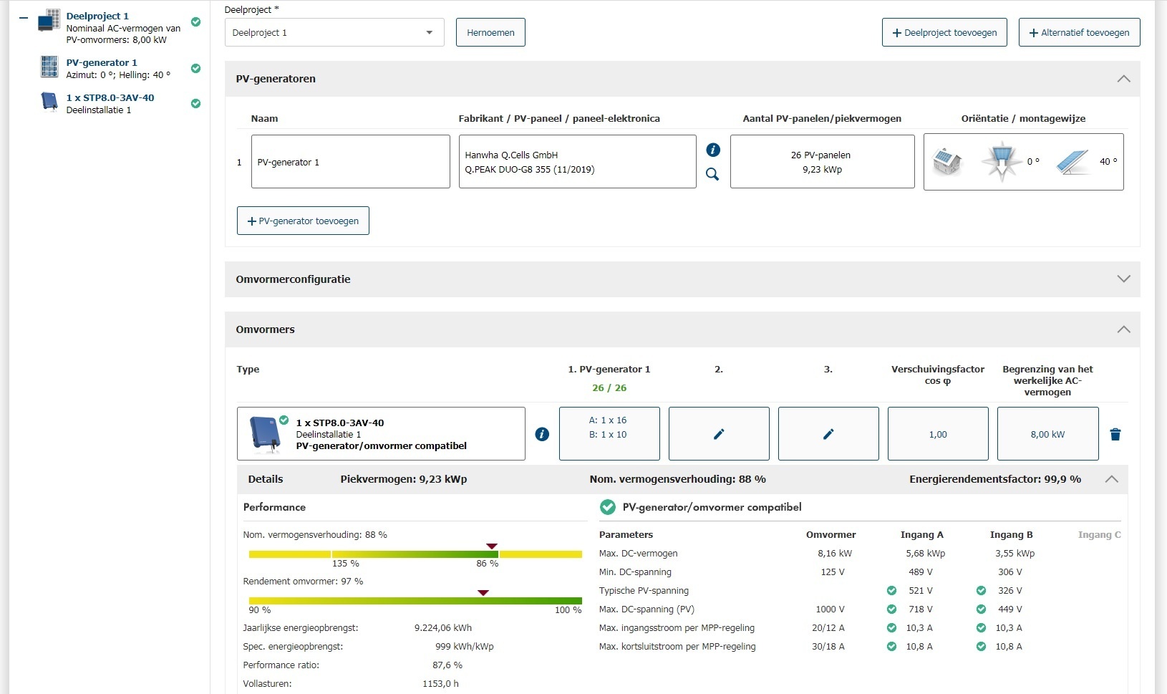This screenshot has width=1167, height=694.
Task: Click the magnifier icon to search PV panels
Action: click(712, 174)
